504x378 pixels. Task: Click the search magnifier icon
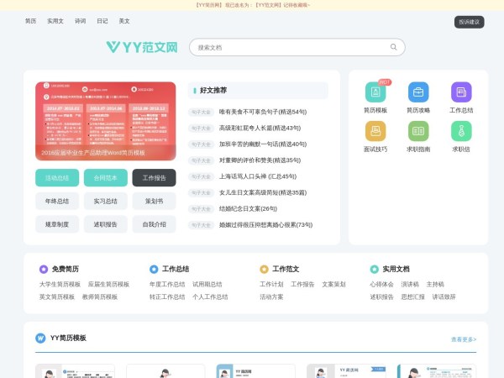click(x=393, y=47)
